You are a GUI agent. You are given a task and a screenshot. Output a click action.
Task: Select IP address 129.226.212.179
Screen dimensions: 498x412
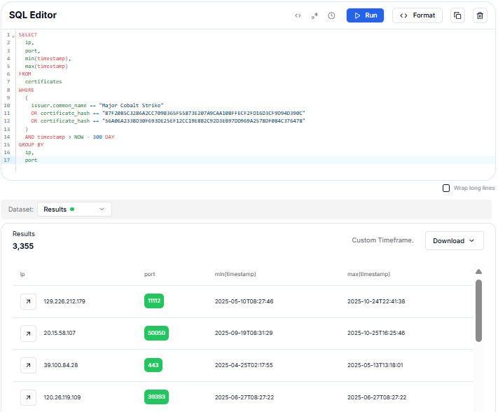(x=64, y=301)
